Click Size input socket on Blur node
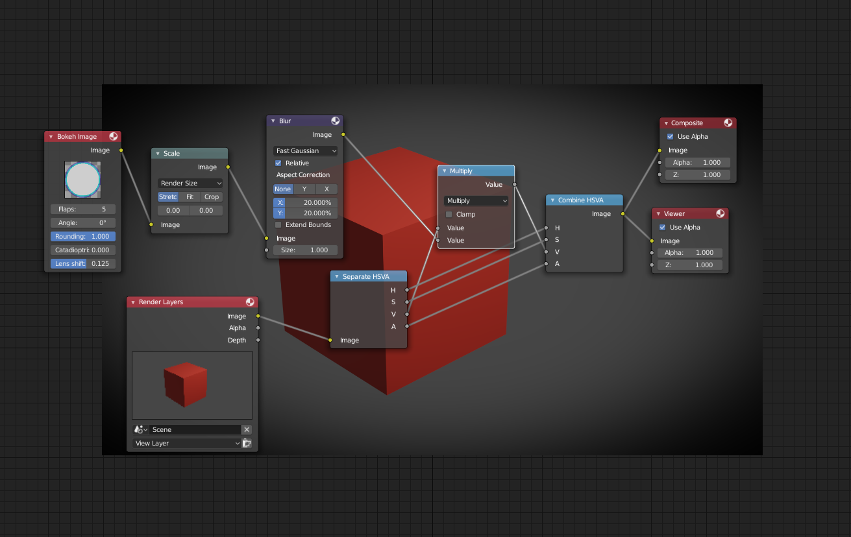 267,250
